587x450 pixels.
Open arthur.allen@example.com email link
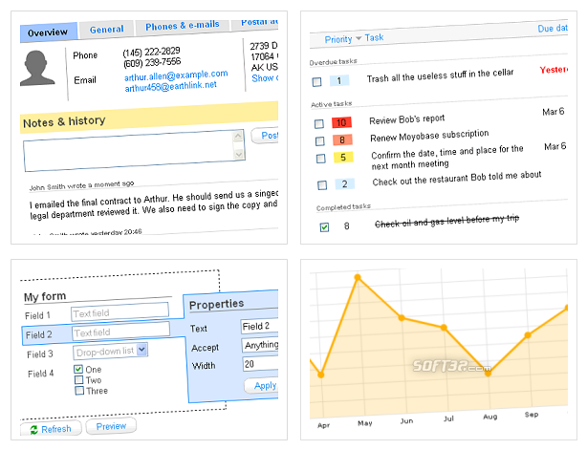coord(176,75)
